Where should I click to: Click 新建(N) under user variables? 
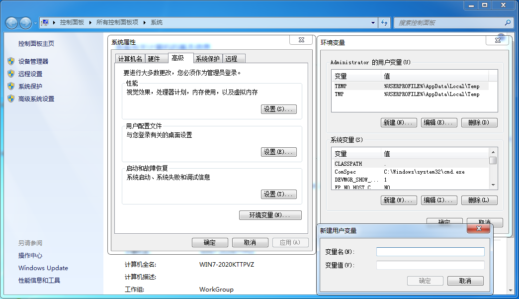pos(399,122)
